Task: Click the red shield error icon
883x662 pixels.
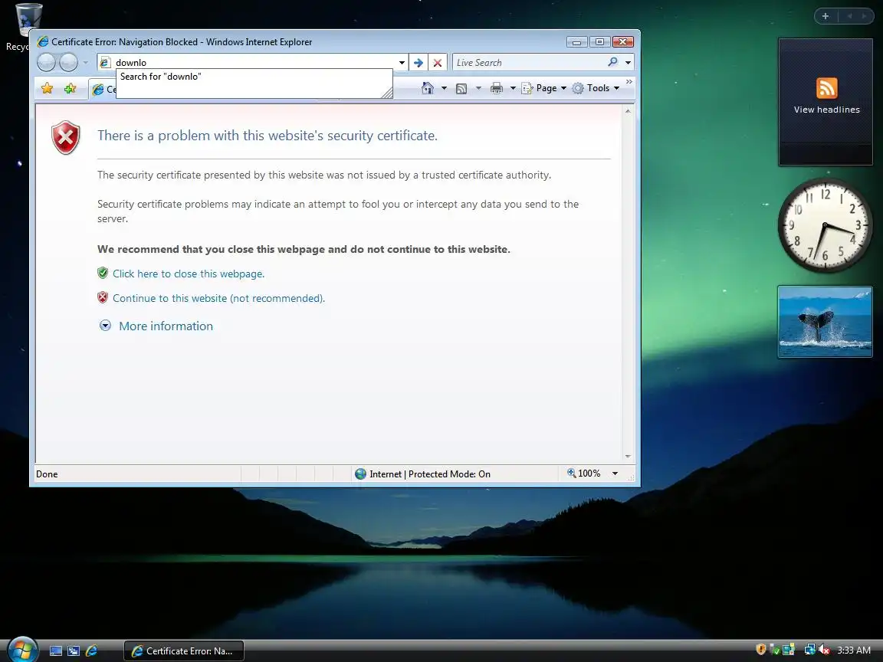Action: coord(66,137)
